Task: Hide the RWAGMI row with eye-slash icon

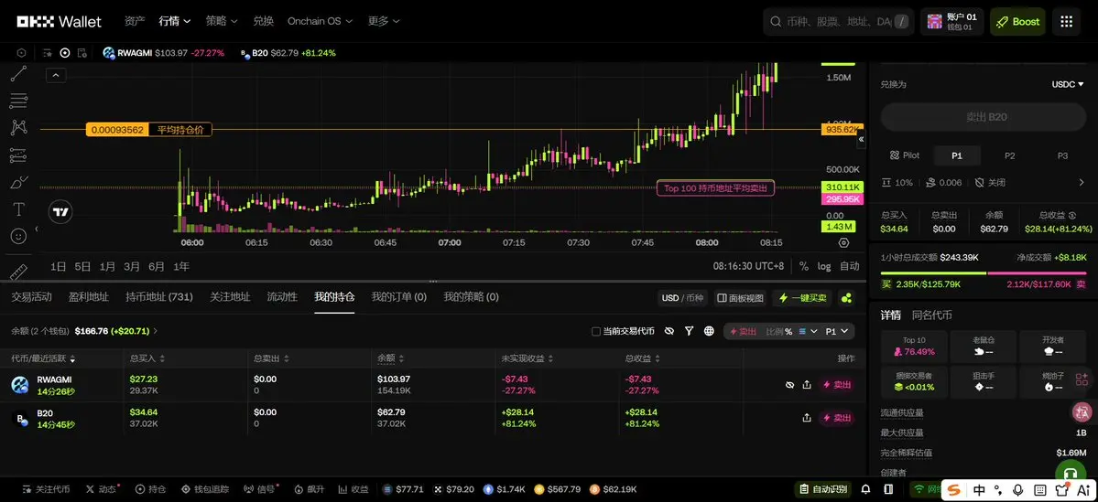Action: (x=790, y=385)
